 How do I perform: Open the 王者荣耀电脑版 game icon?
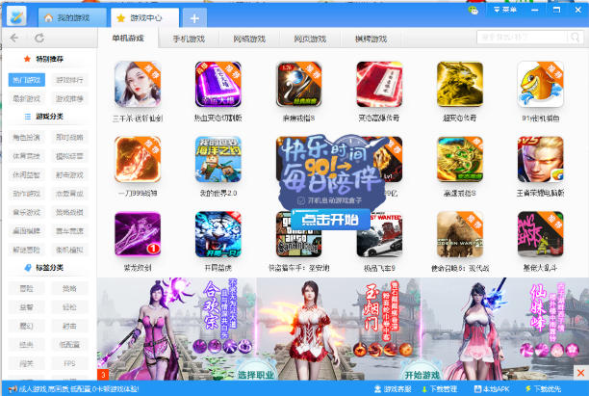(541, 159)
